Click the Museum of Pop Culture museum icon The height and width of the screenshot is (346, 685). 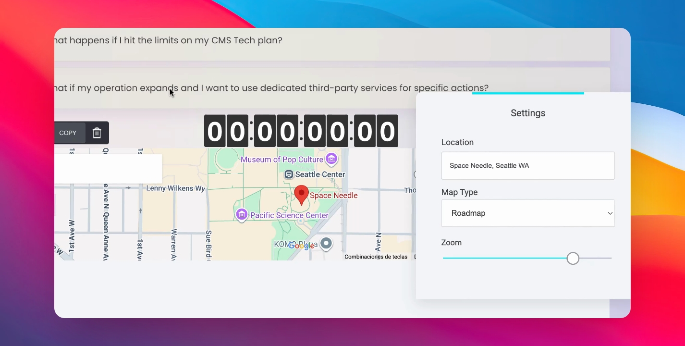[x=331, y=158]
